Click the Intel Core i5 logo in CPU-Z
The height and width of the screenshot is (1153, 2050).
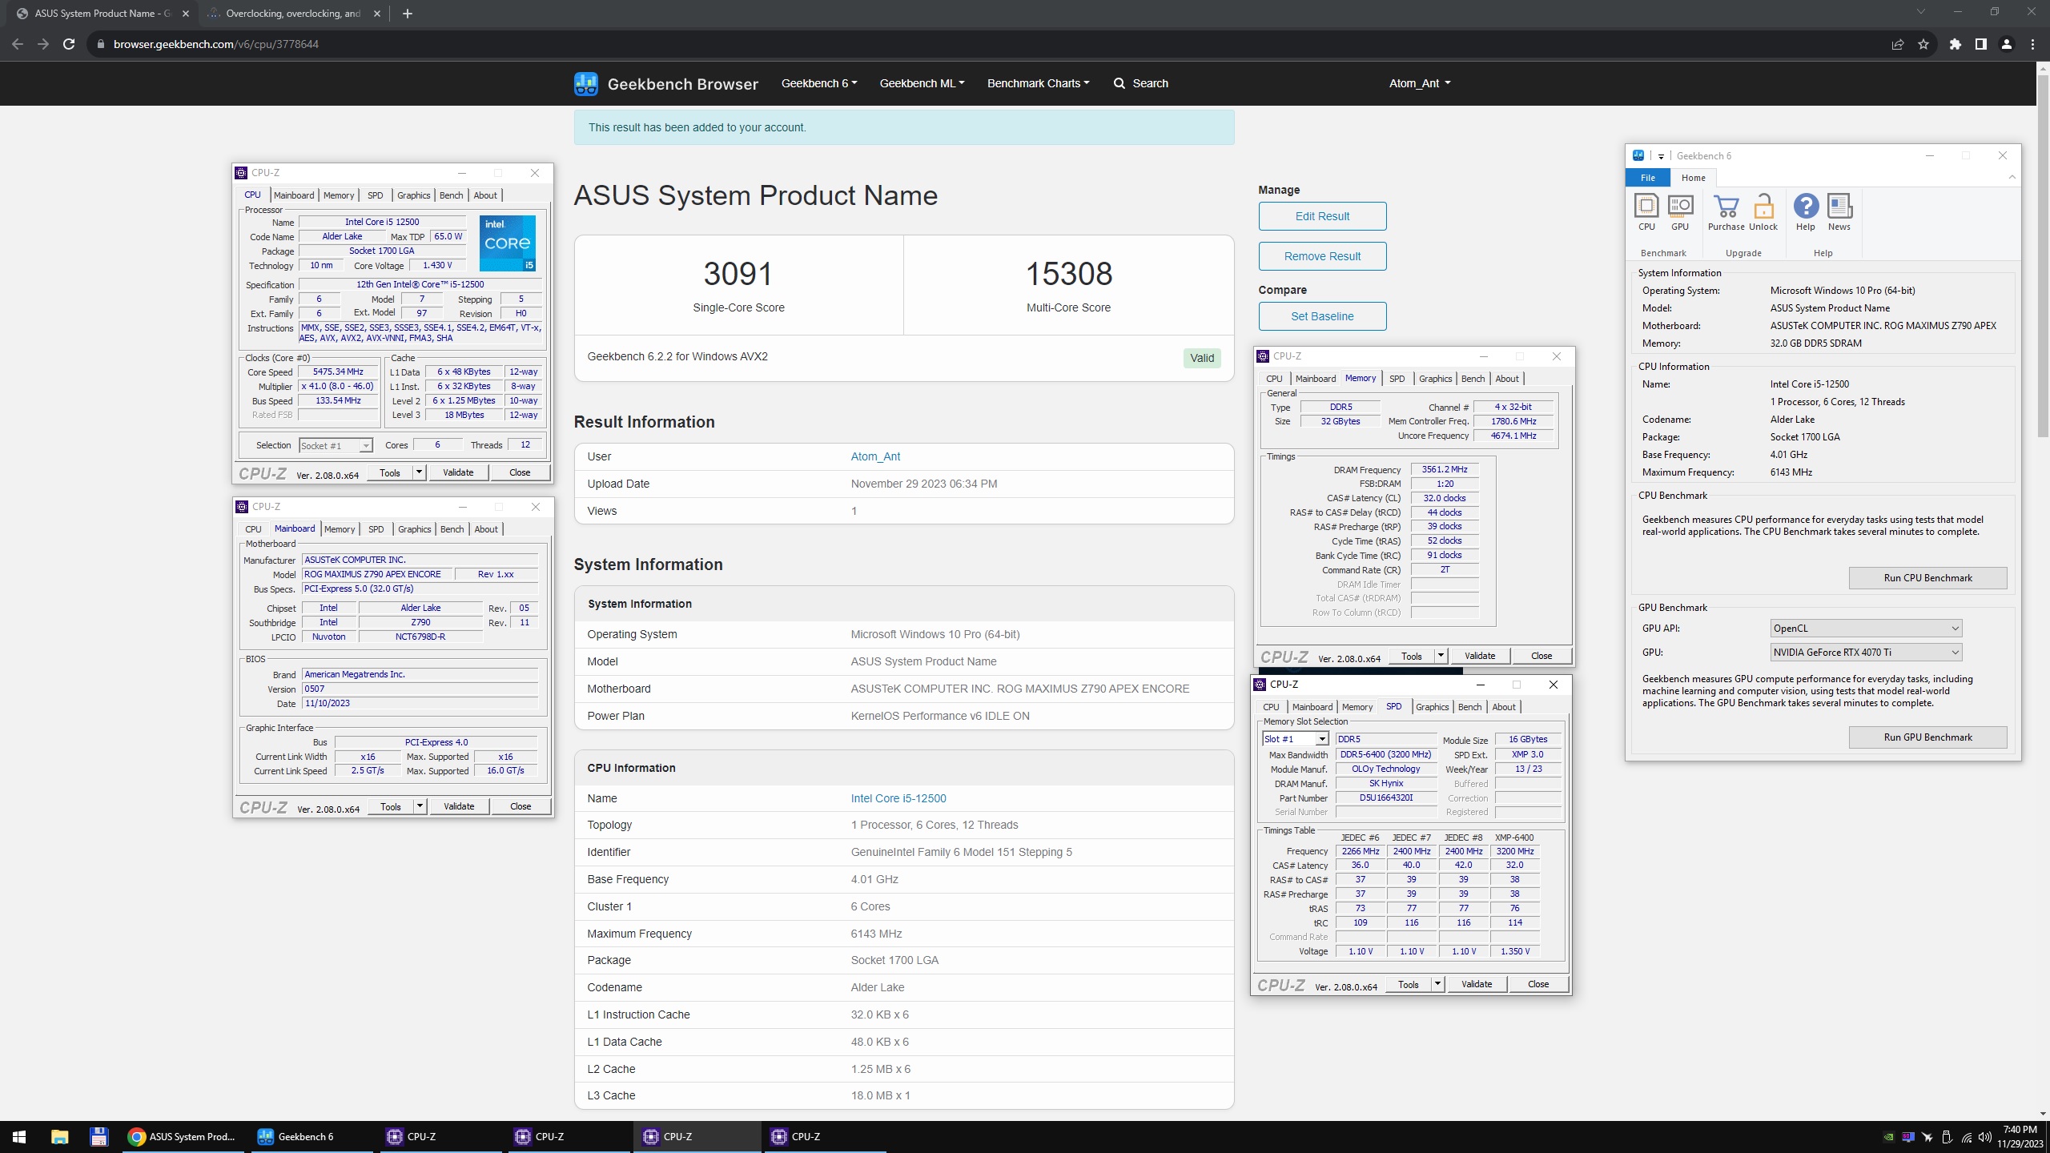pyautogui.click(x=507, y=243)
